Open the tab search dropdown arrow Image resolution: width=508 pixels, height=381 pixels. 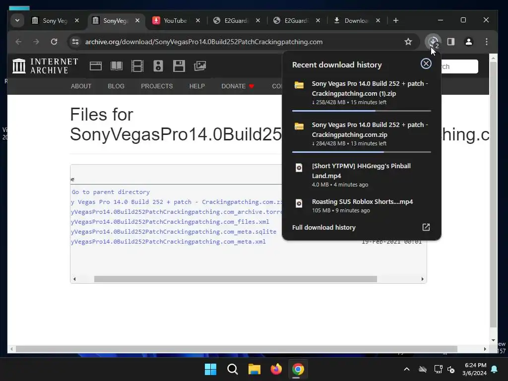[17, 20]
